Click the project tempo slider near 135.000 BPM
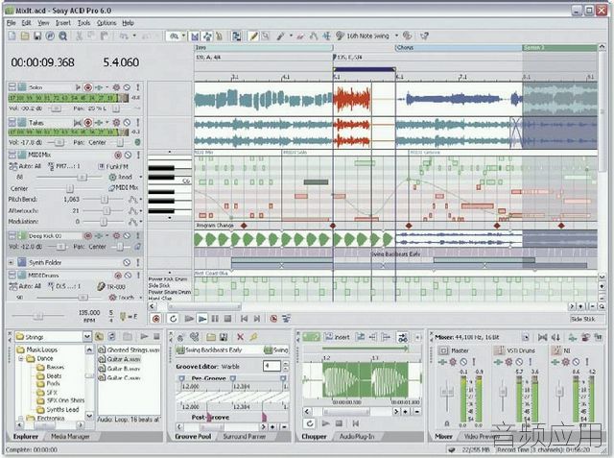Viewport: 614px width, 458px height. [38, 316]
